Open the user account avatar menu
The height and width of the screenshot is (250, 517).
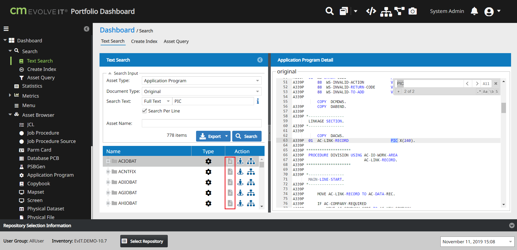point(489,12)
